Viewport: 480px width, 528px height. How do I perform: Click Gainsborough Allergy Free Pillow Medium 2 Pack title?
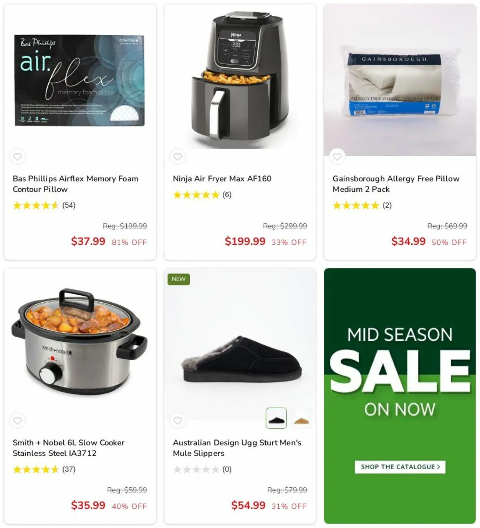(x=396, y=184)
